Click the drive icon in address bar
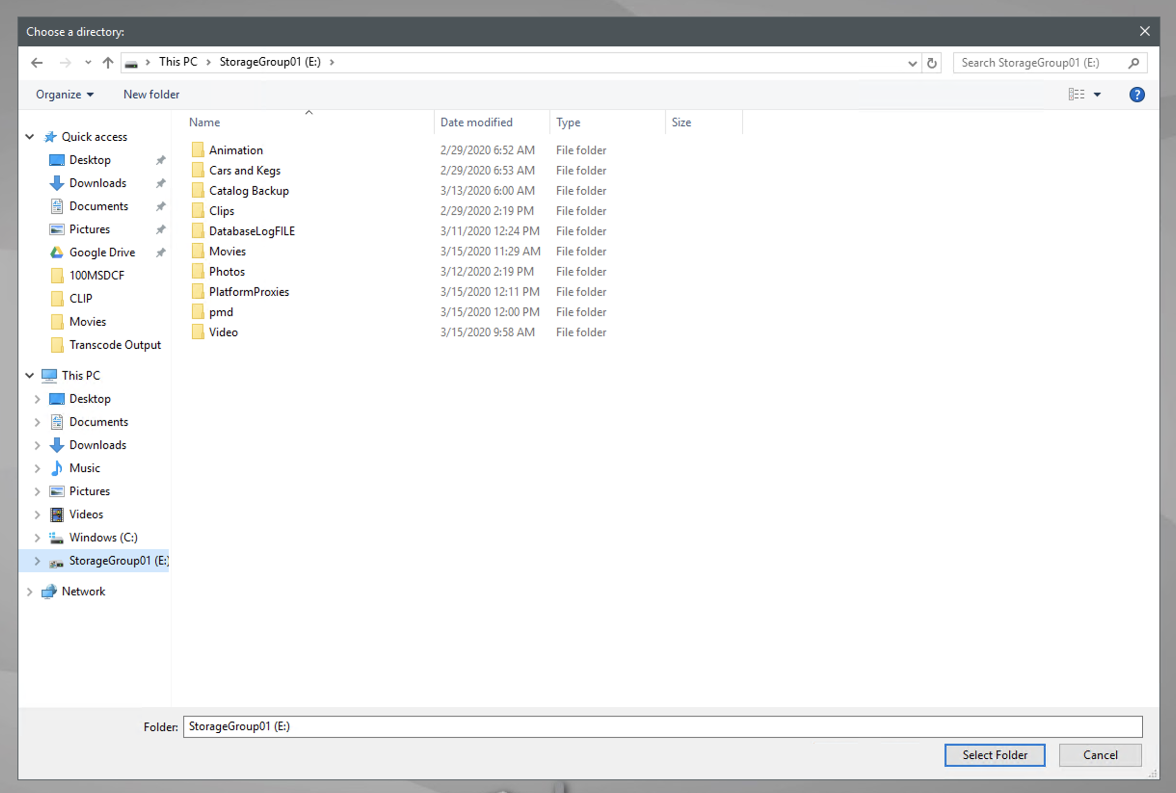 pos(132,63)
